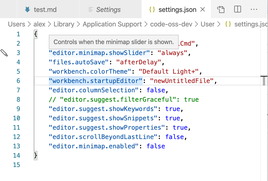Place cursor in the newUntitledFile value

(182, 81)
